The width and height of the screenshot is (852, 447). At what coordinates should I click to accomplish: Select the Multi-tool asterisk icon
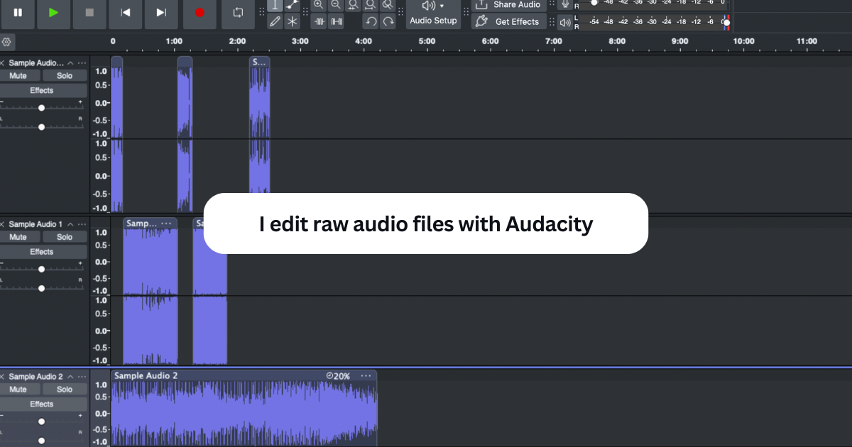[293, 21]
